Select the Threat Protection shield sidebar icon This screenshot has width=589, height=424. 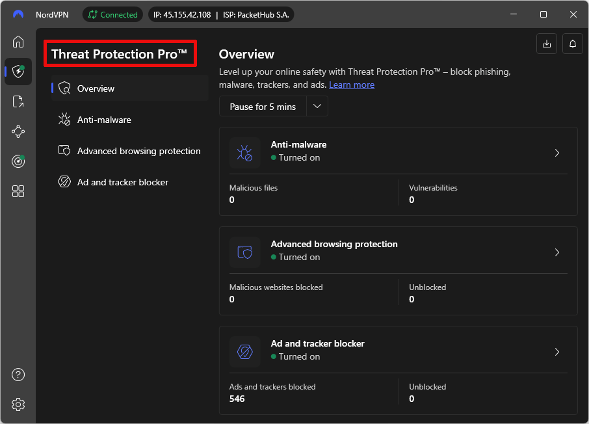[18, 72]
